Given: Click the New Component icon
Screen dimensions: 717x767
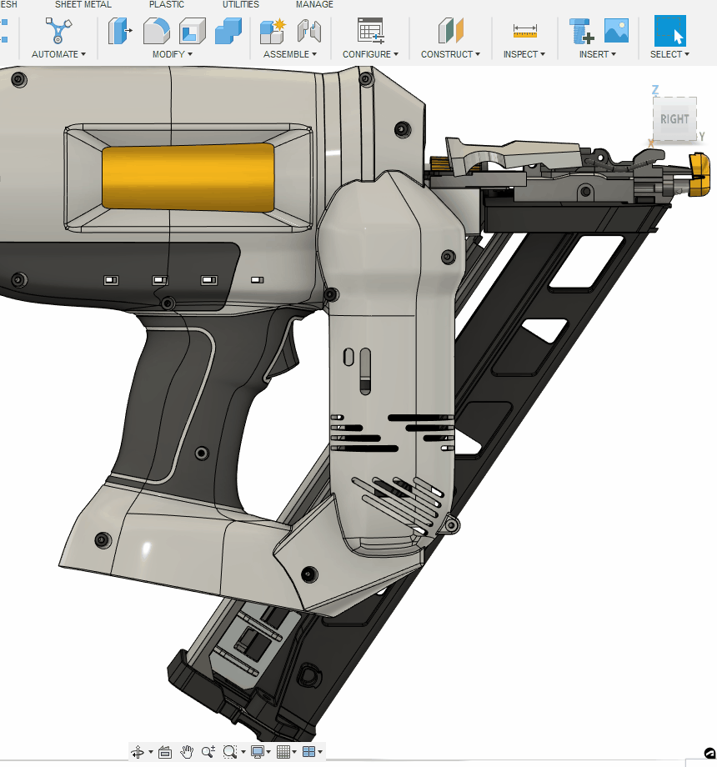Looking at the screenshot, I should [x=273, y=31].
